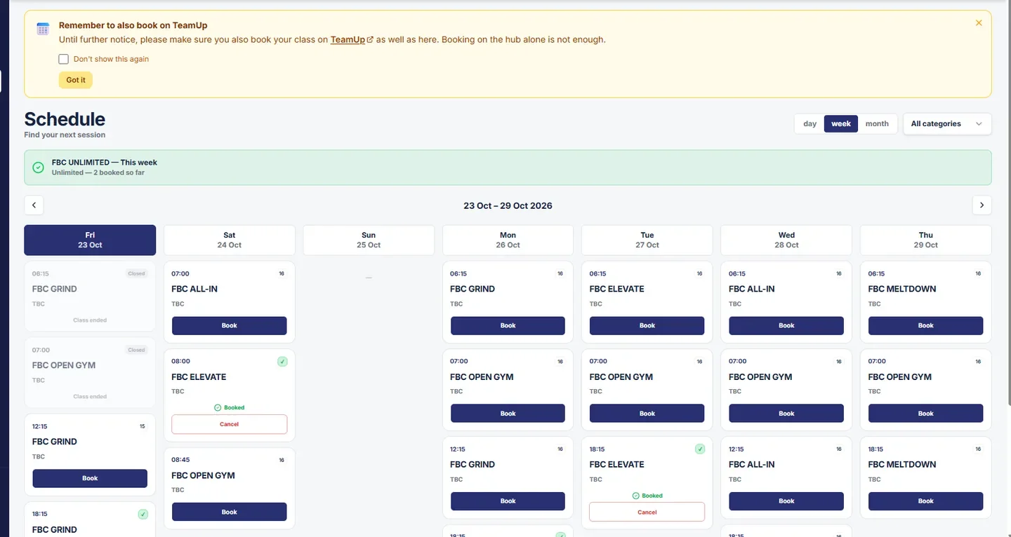Select the Tue 27 Oct day header
Screen dimensions: 1011x537
(647, 240)
